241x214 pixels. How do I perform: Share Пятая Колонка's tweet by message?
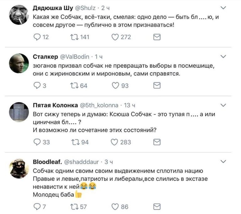click(156, 142)
